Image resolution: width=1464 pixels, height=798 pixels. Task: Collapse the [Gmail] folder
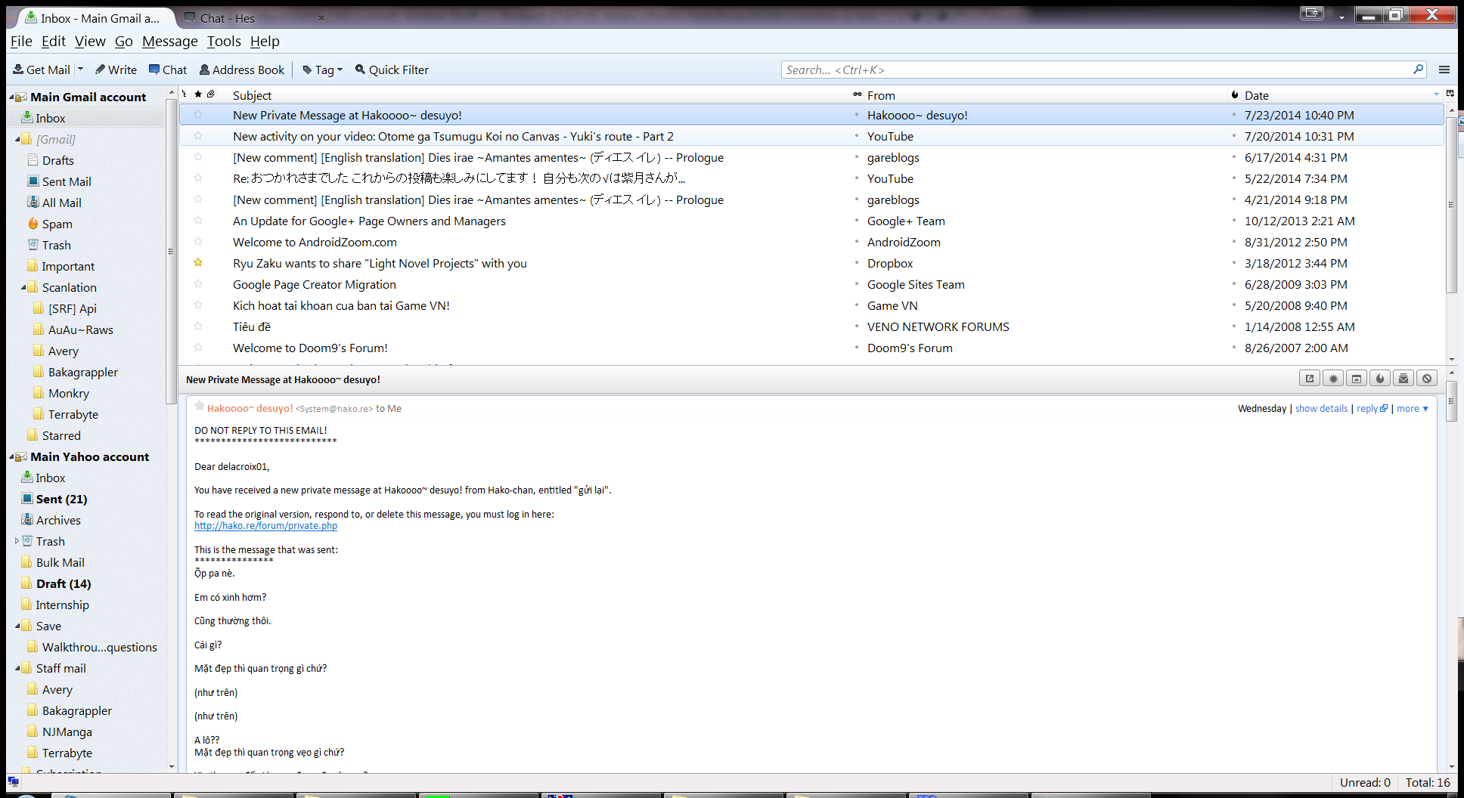tap(17, 139)
